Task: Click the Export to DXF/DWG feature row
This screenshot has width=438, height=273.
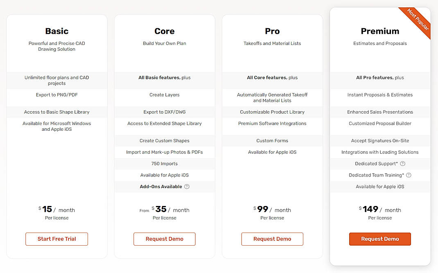Action: [x=164, y=112]
